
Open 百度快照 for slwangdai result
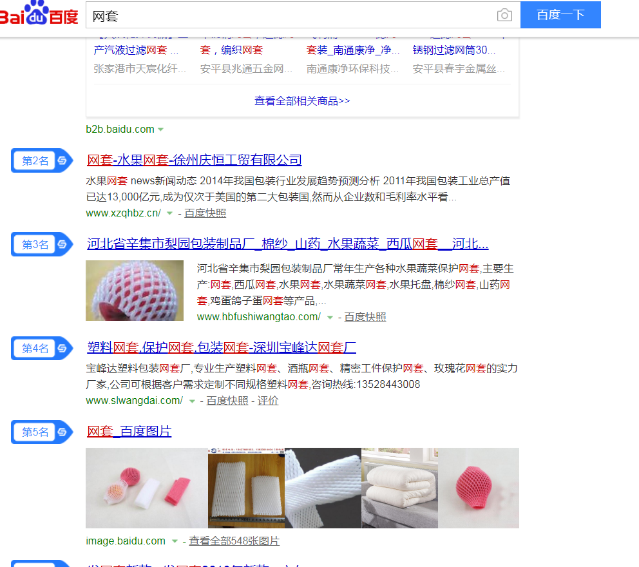[x=227, y=401]
